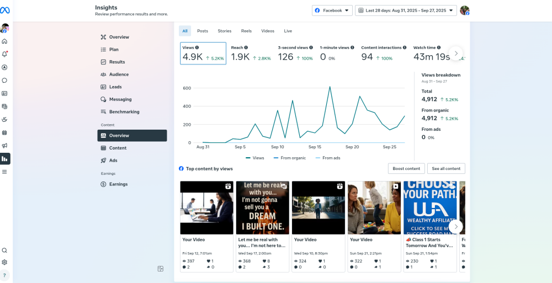This screenshot has width=552, height=283.
Task: Click the search magnifier icon
Action: pos(5,250)
